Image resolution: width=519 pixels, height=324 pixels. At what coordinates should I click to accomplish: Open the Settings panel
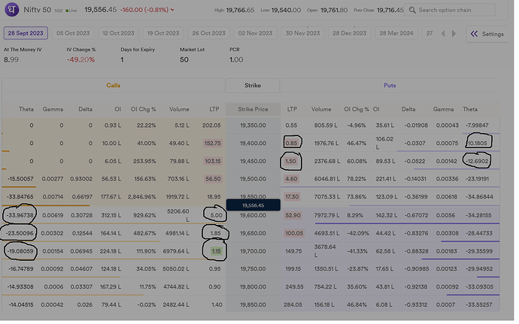click(488, 34)
